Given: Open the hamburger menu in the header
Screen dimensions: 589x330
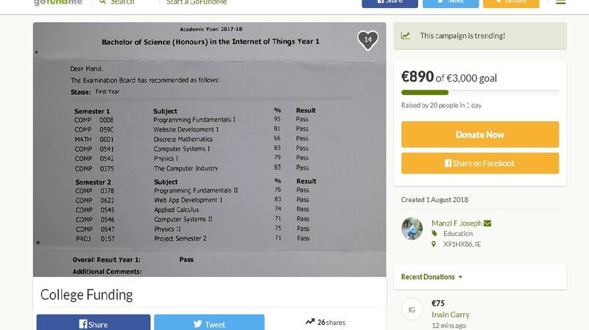Looking at the screenshot, I should click(x=561, y=2).
